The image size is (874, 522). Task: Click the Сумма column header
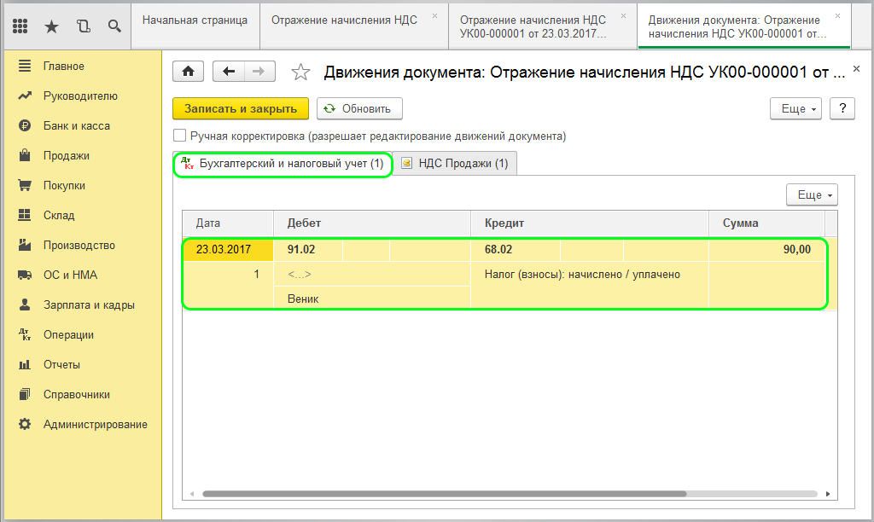[767, 223]
